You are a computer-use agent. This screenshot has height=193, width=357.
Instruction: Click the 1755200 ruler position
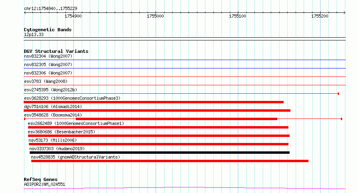tap(320, 16)
